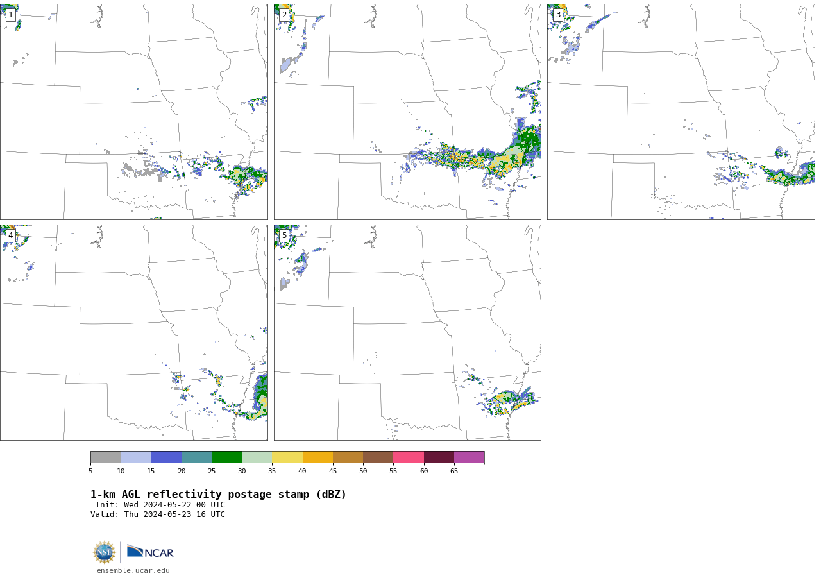The height and width of the screenshot is (578, 821).
Task: Click the colorbar tick label 5
Action: [90, 472]
